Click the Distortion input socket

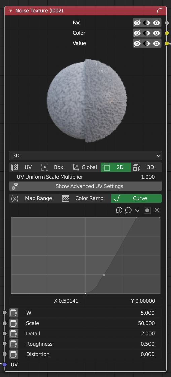[5, 354]
